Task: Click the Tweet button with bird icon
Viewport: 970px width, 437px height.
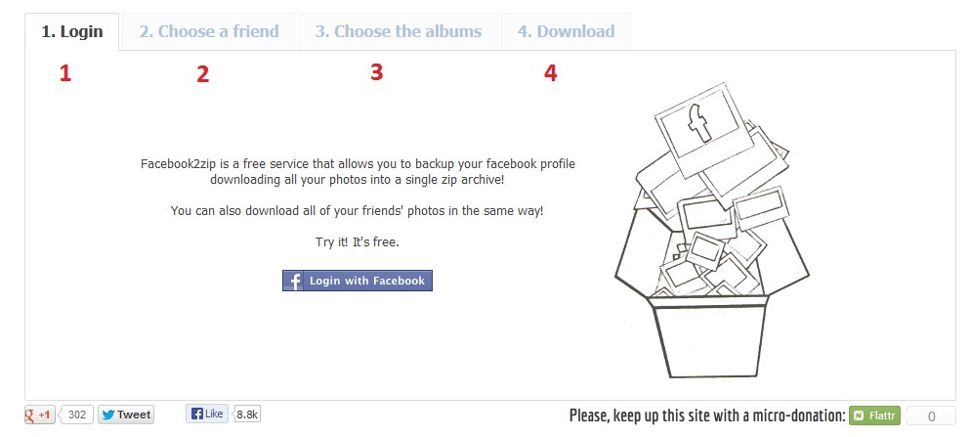Action: tap(125, 415)
